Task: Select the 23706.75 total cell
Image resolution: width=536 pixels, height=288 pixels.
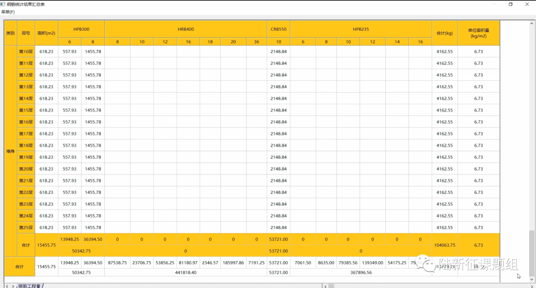Action: click(142, 263)
